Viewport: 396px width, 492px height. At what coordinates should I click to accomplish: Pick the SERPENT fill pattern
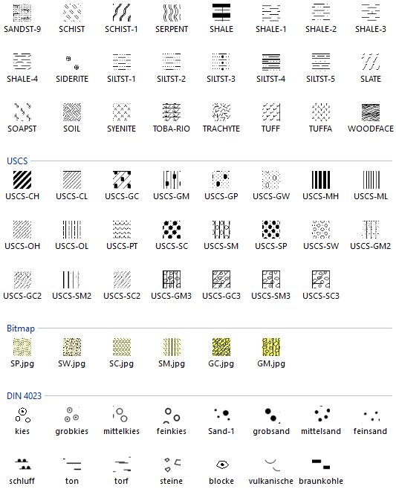172,13
